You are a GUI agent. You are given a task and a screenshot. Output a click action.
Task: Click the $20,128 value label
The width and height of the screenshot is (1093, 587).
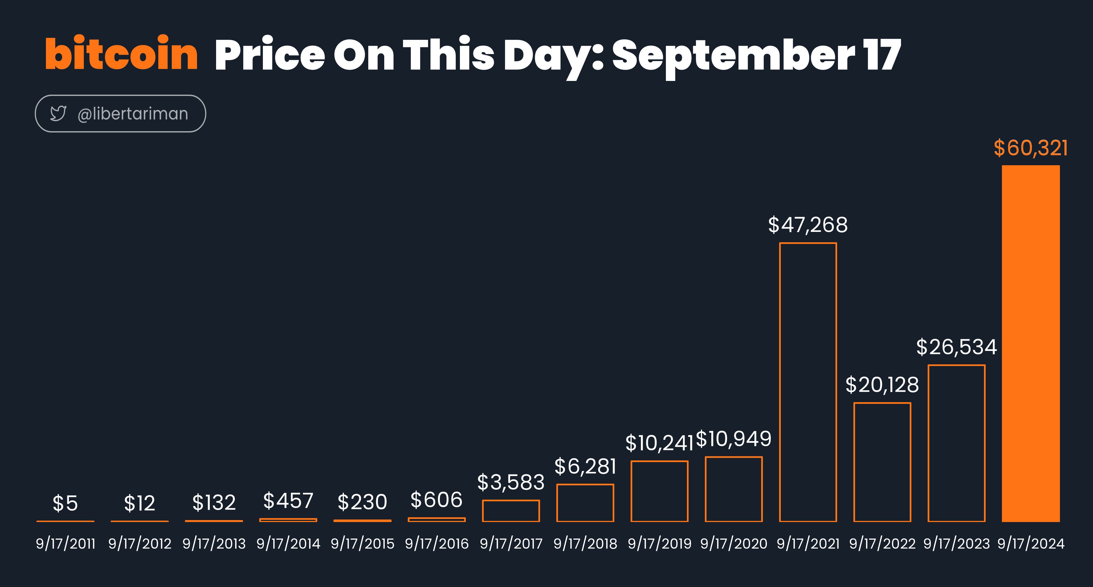[x=882, y=385]
